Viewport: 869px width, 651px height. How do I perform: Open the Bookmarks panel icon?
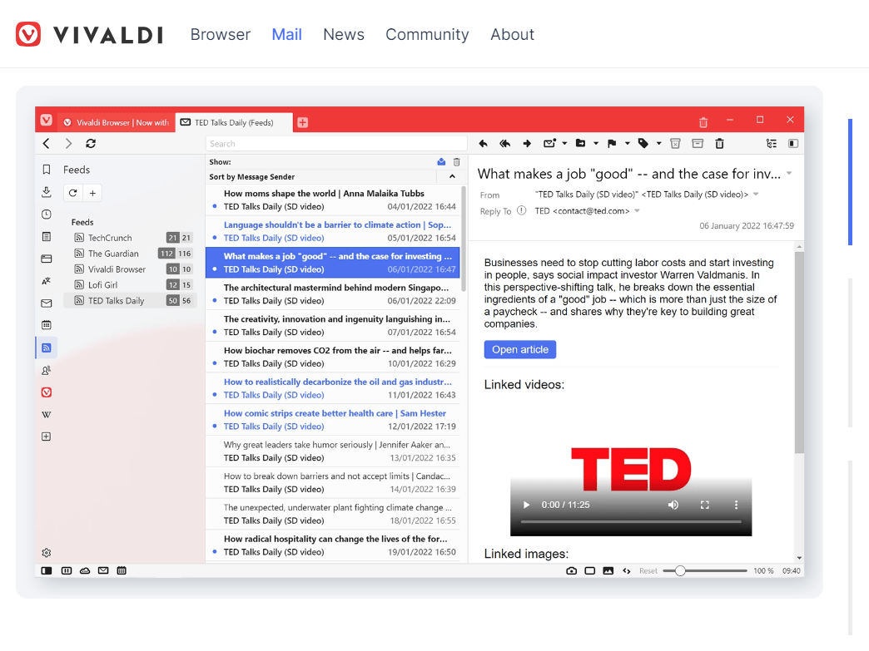tap(47, 170)
